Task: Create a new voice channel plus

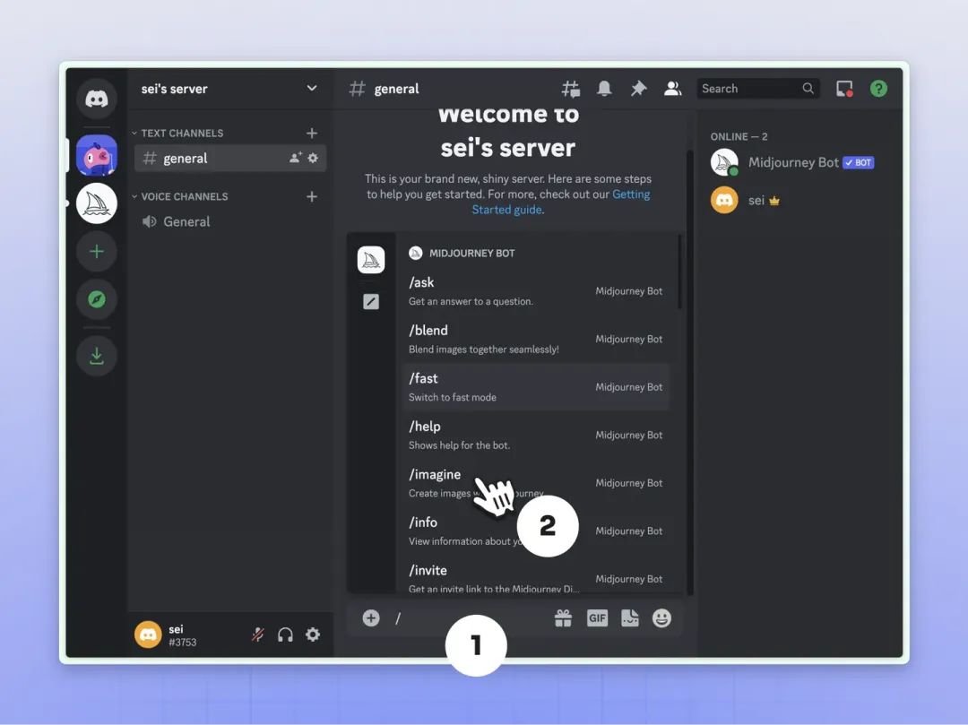Action: coord(312,197)
